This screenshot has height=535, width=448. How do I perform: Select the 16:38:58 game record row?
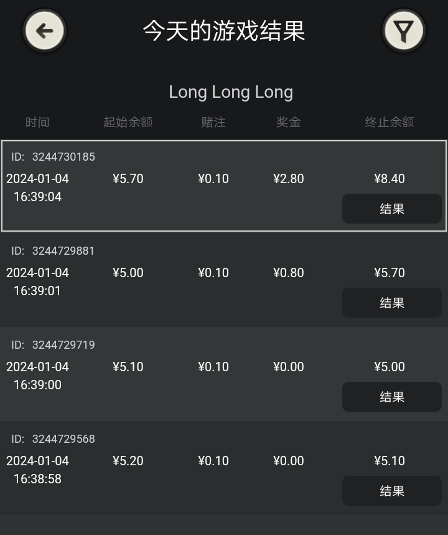[x=224, y=468]
